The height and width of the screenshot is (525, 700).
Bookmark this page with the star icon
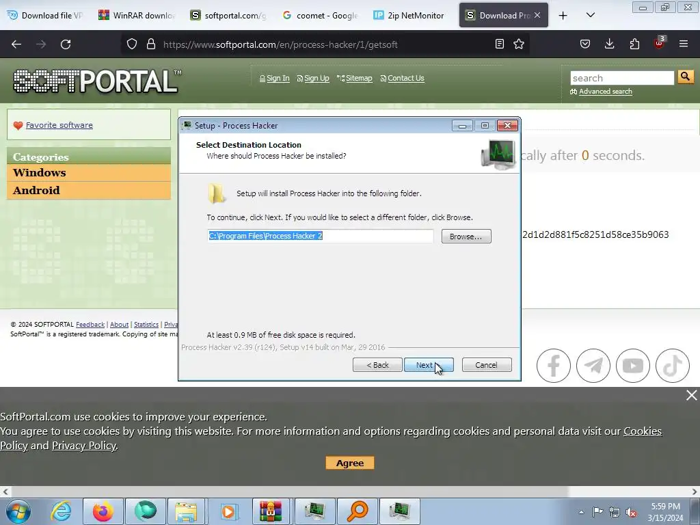pos(519,44)
